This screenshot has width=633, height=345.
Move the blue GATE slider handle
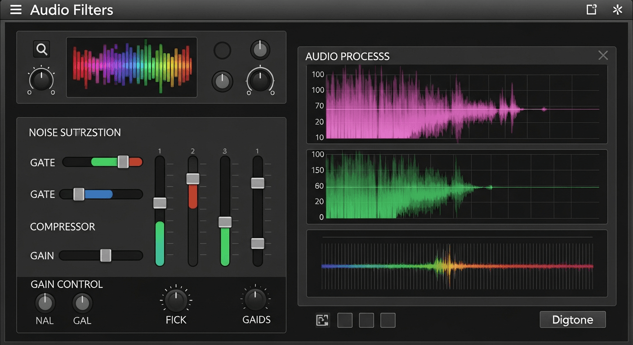pos(79,194)
